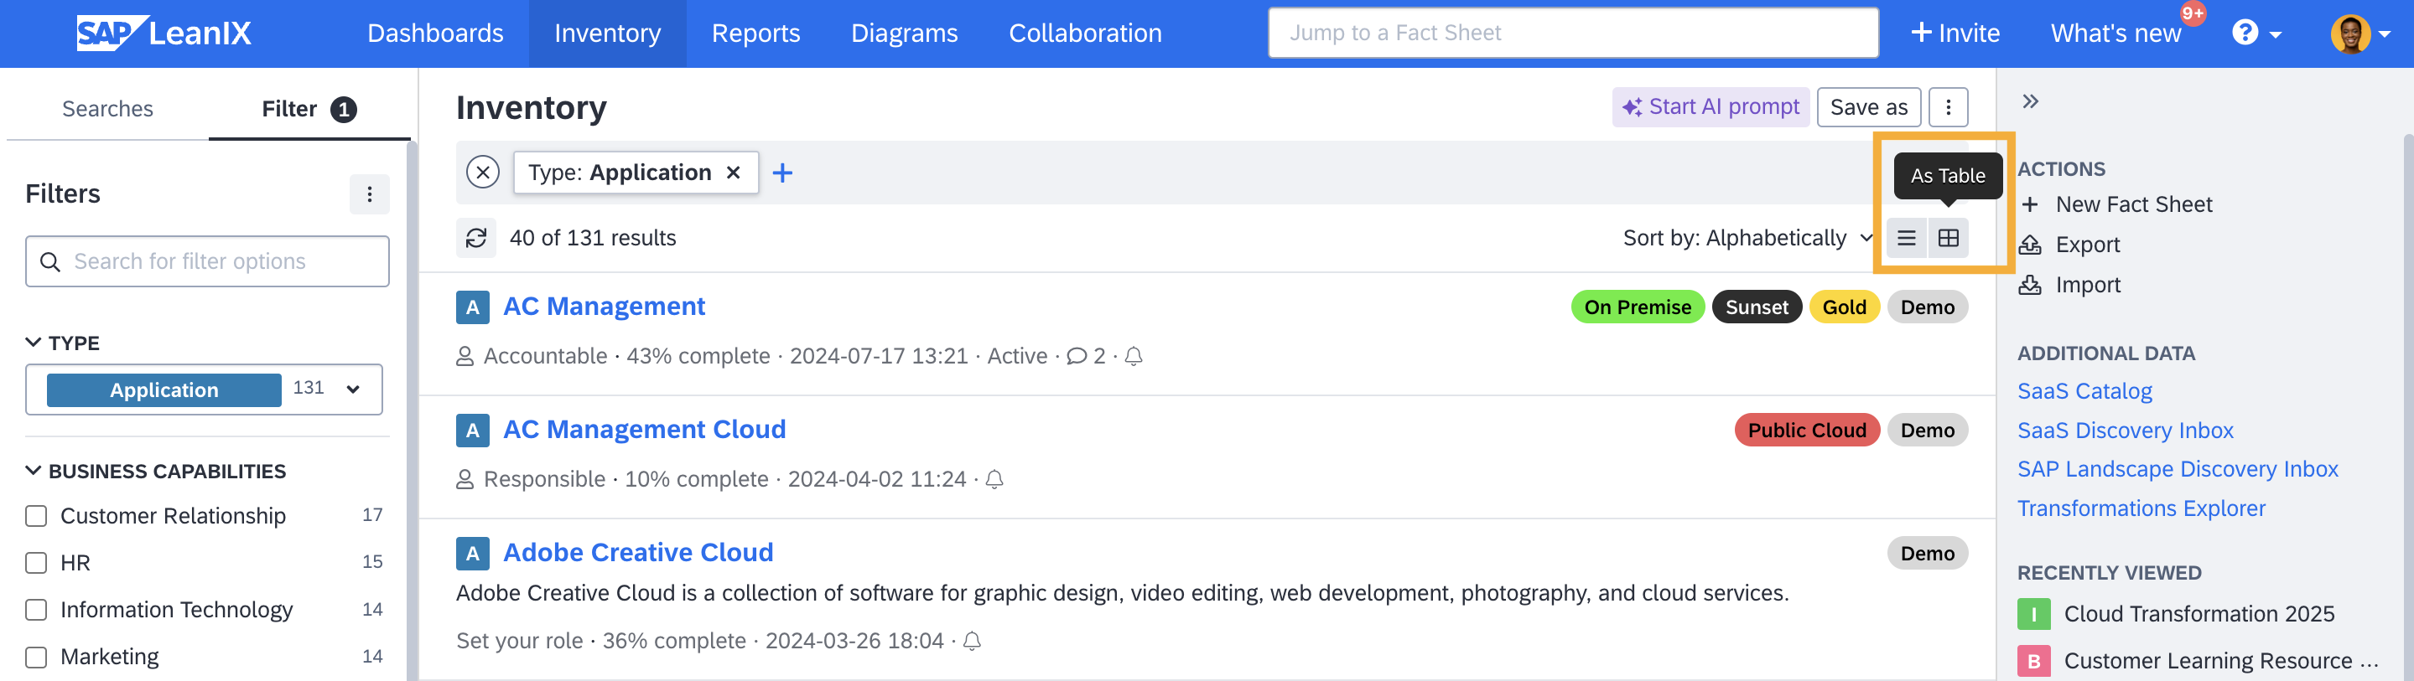Open the Reports tab

point(755,33)
